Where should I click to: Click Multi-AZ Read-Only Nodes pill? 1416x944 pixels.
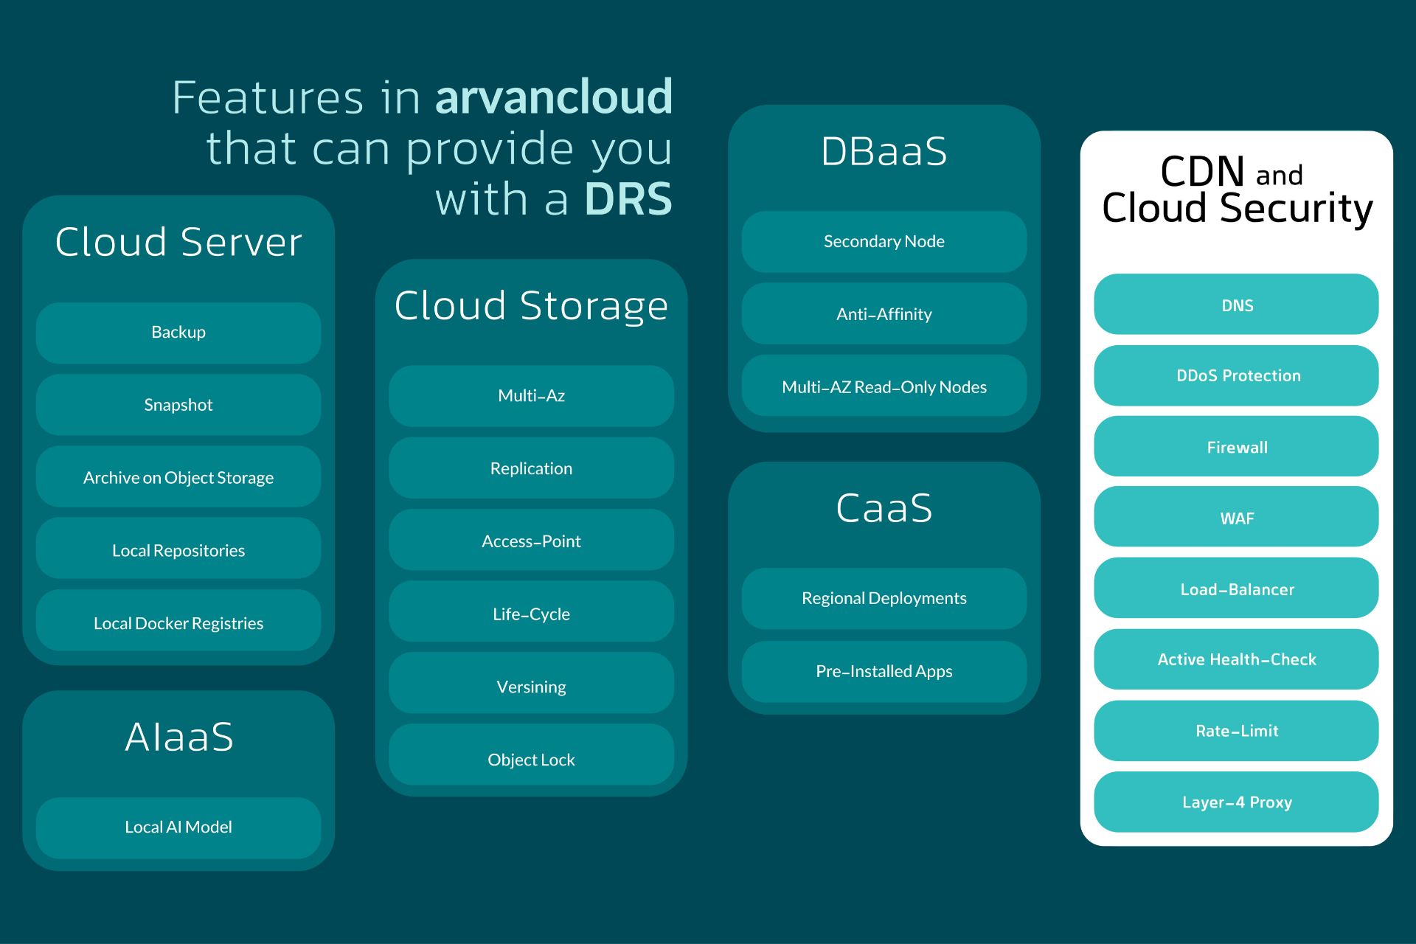(884, 387)
